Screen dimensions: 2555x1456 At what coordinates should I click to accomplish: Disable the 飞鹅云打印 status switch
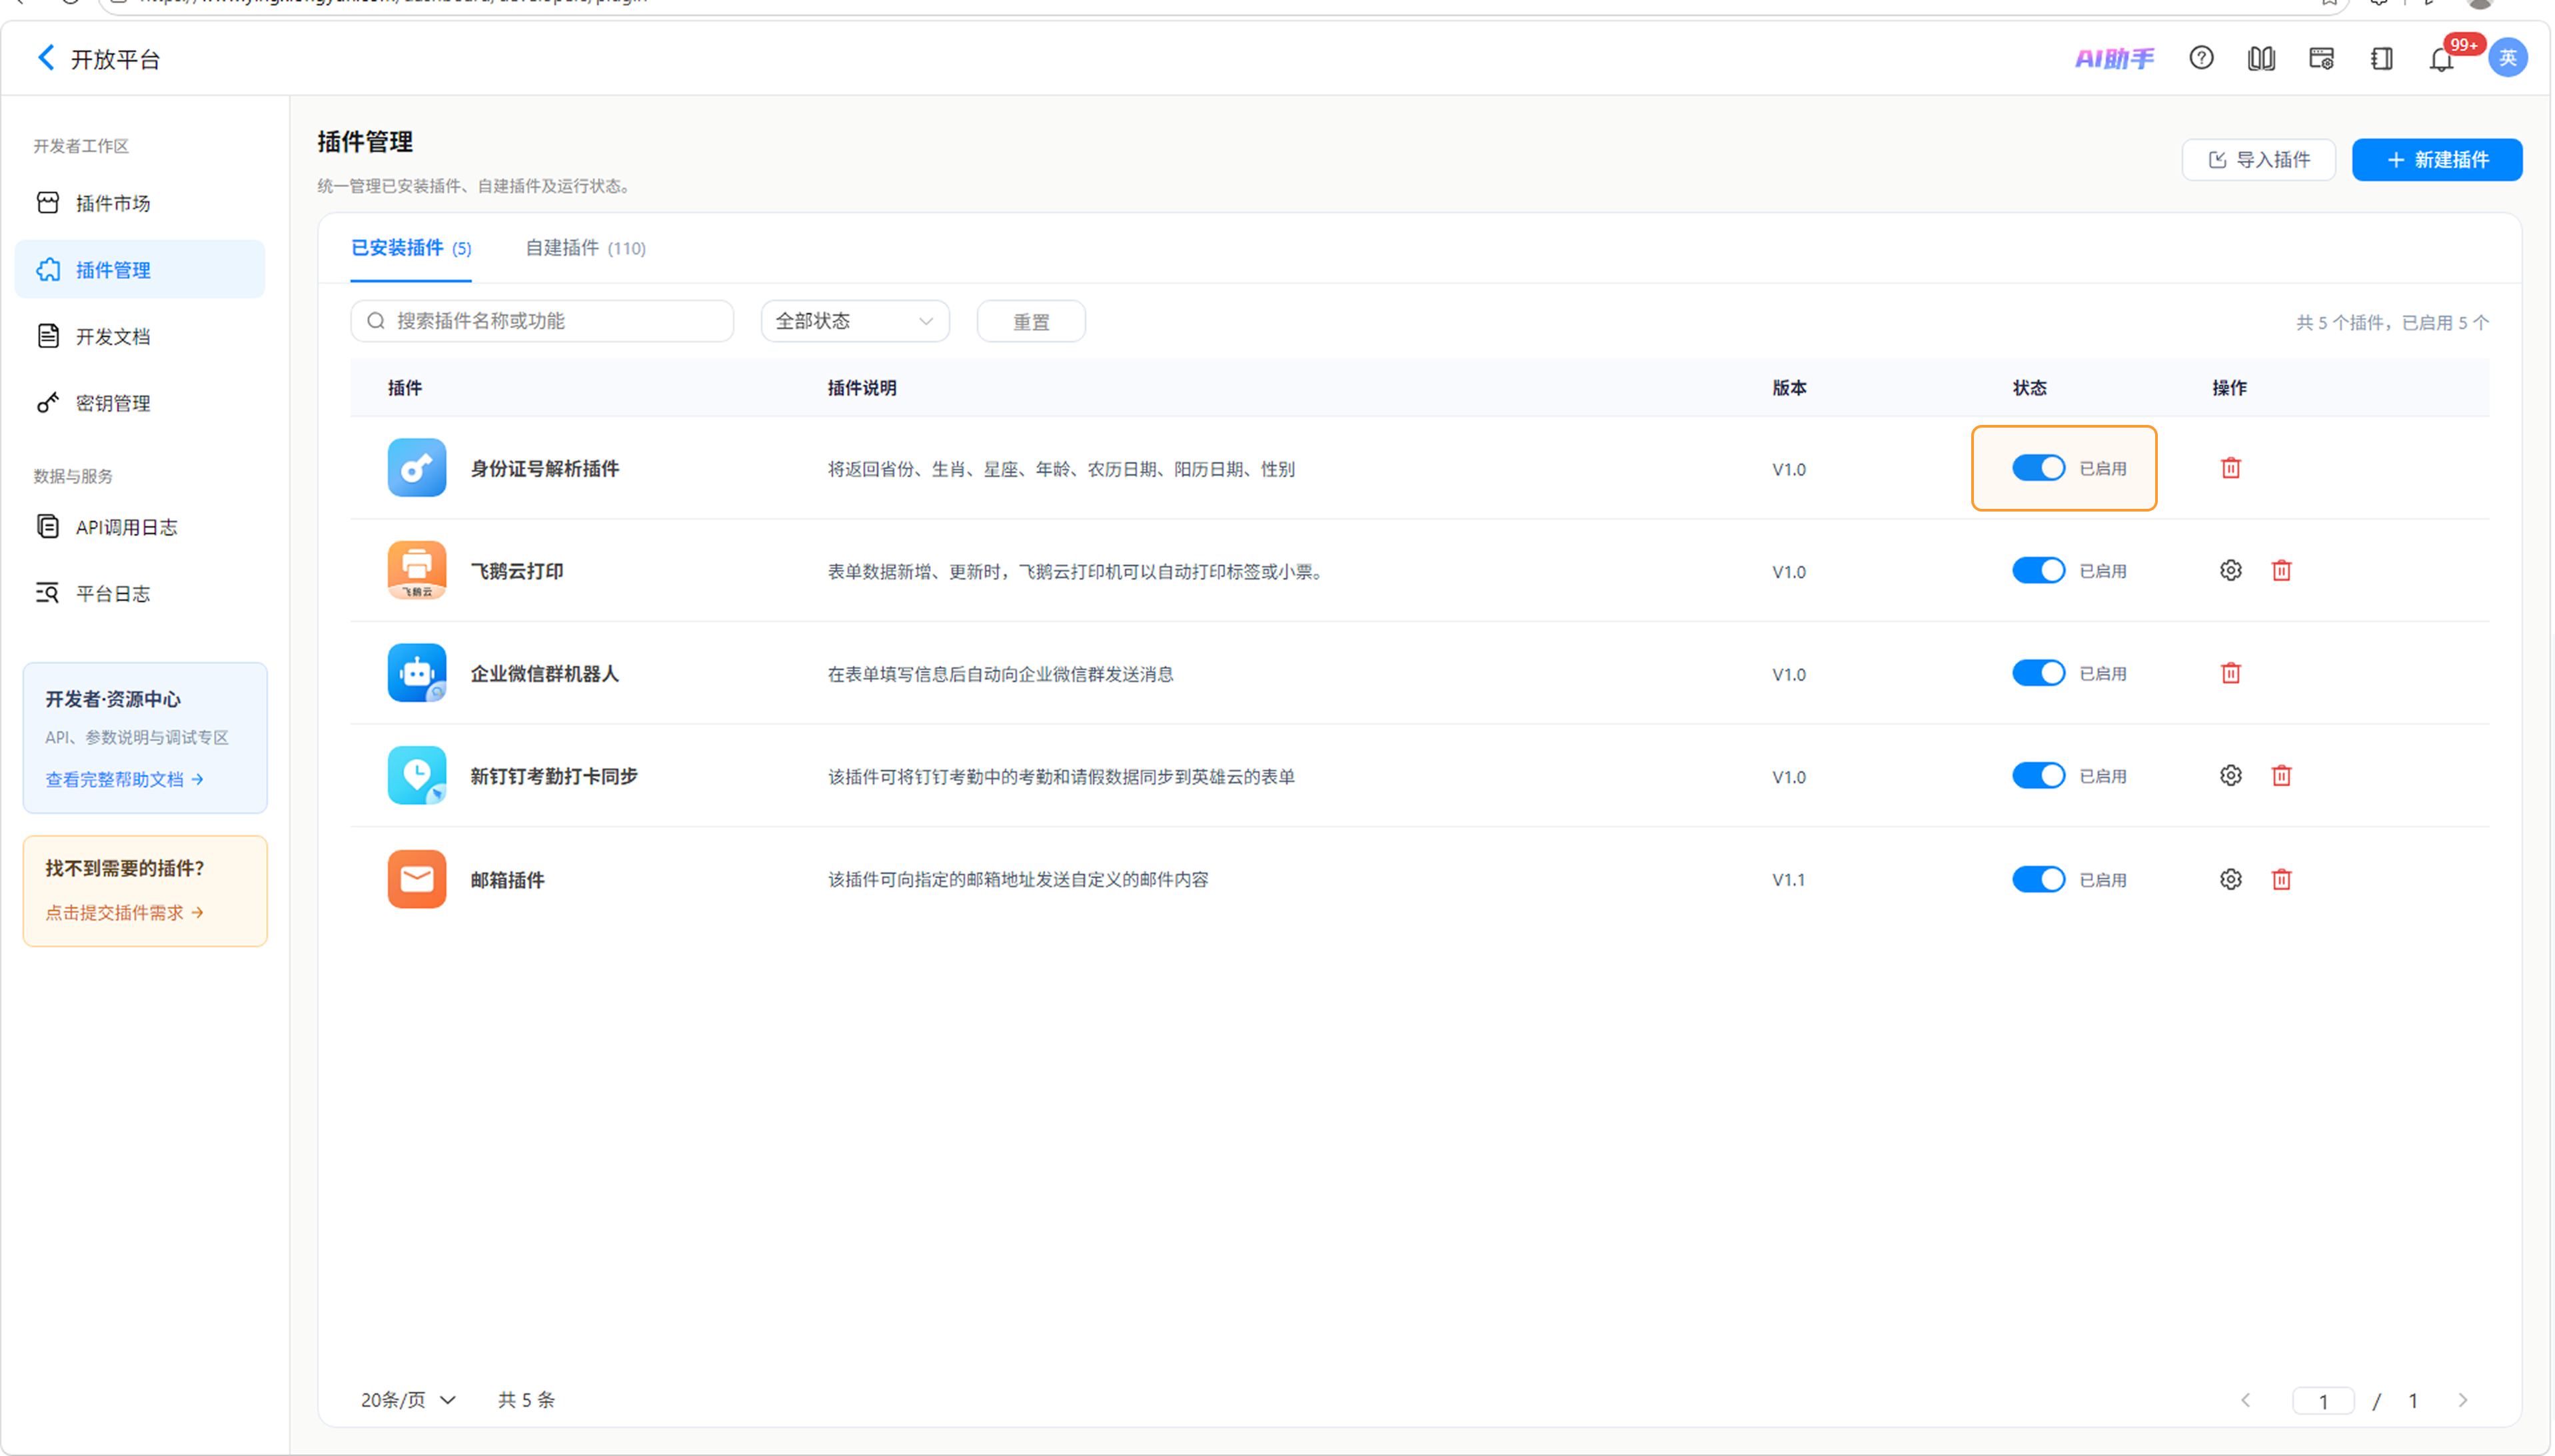pos(2038,570)
